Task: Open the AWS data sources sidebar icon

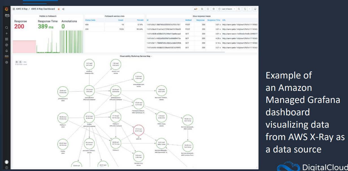Action: (6, 56)
